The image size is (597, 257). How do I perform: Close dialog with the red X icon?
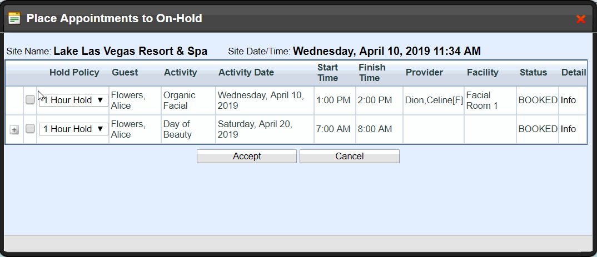coord(581,19)
